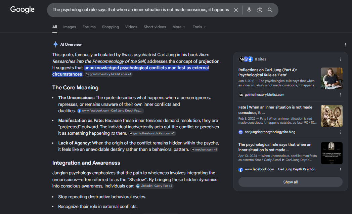
Task: Click the dark Jung quote thumbnail
Action: coord(332,153)
